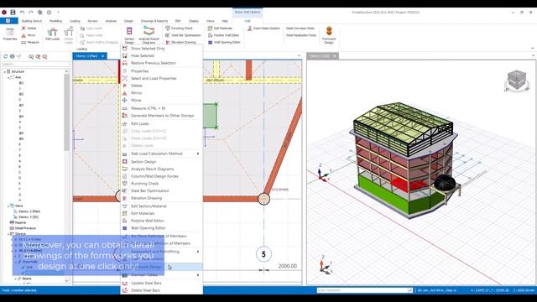The width and height of the screenshot is (537, 302).
Task: Open ribbon Wall Opening Editor
Action: point(224,43)
